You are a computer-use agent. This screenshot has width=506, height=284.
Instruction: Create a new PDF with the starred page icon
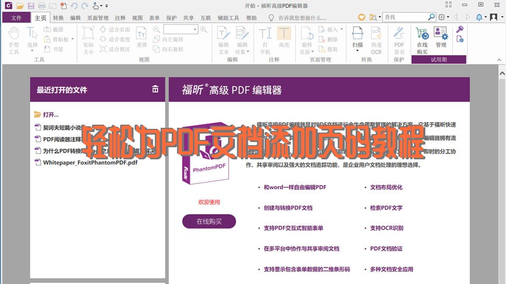pyautogui.click(x=64, y=6)
